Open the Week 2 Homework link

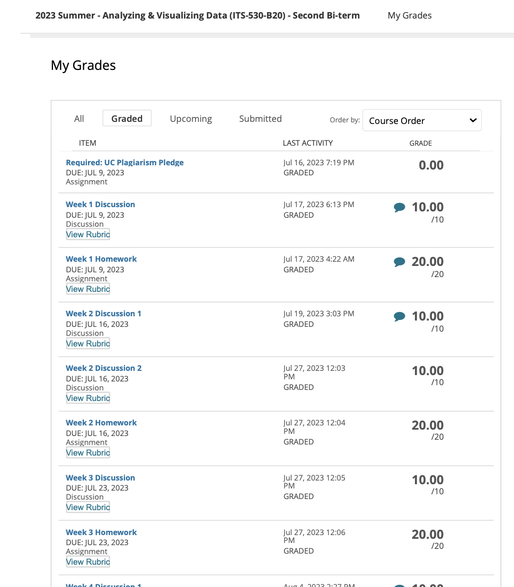101,423
